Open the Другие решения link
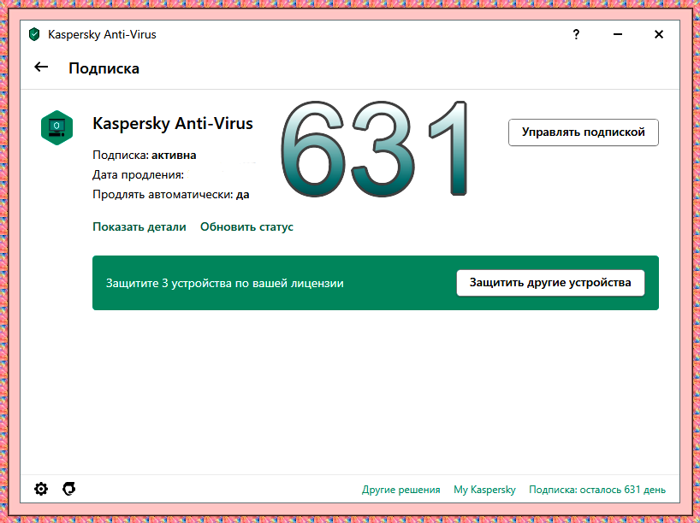 click(400, 490)
